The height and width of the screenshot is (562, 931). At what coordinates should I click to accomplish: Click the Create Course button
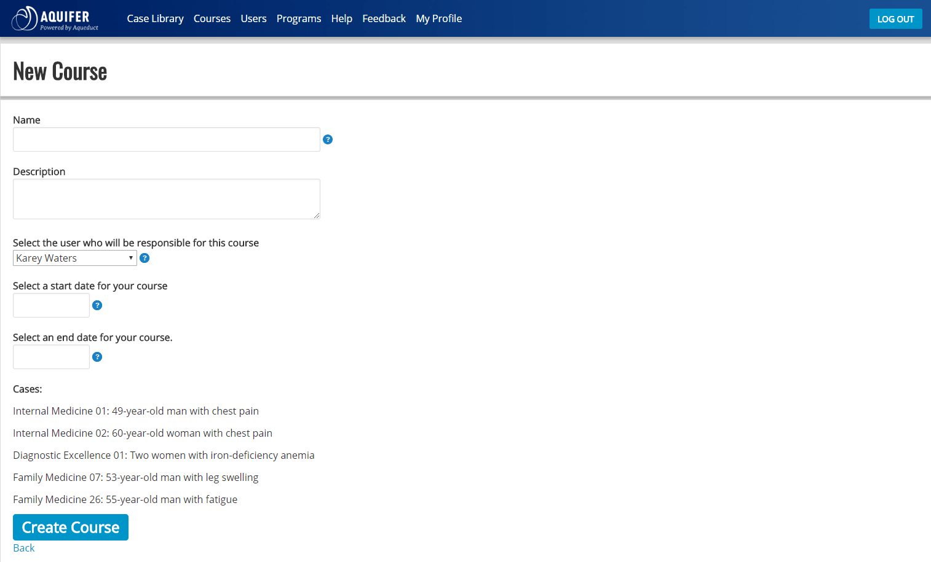pyautogui.click(x=71, y=528)
